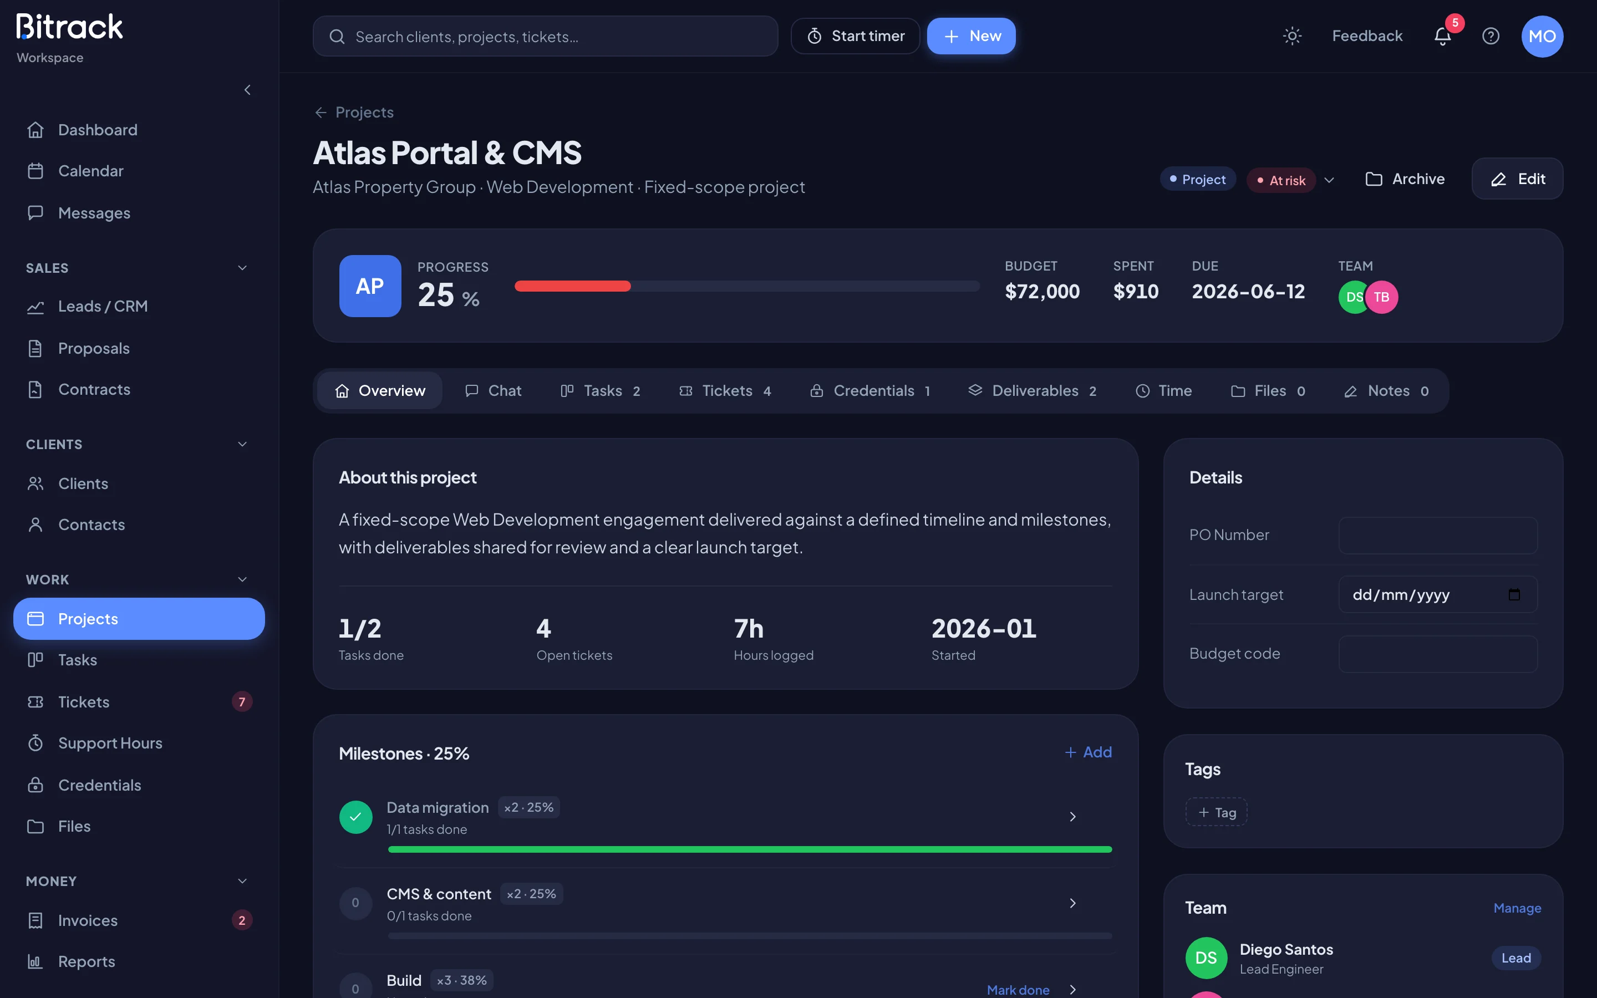Add a milestone with the Add link

[x=1088, y=752]
